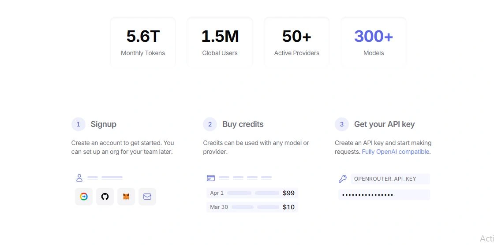Click the key icon beside OPENROUTER_API_KEY
494x245 pixels.
click(x=343, y=179)
